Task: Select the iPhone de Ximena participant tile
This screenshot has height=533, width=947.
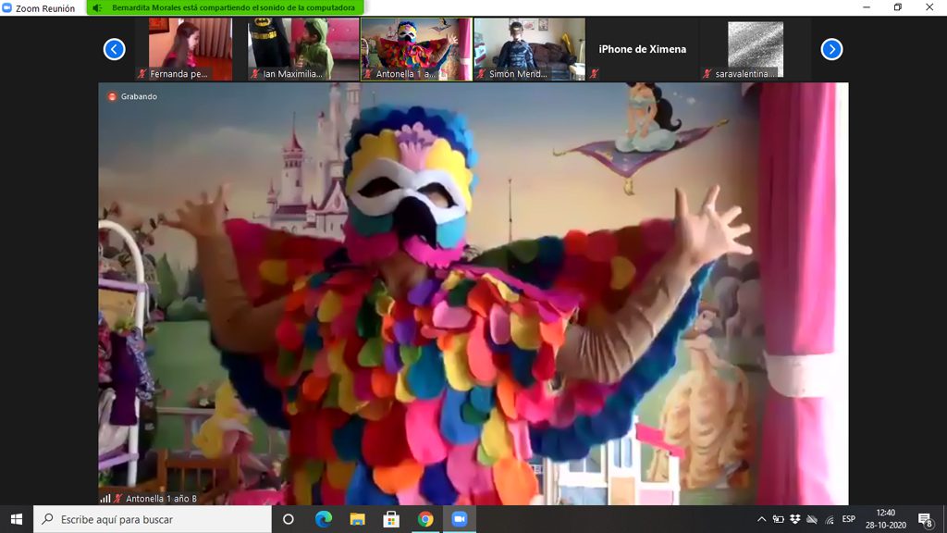Action: [642, 49]
